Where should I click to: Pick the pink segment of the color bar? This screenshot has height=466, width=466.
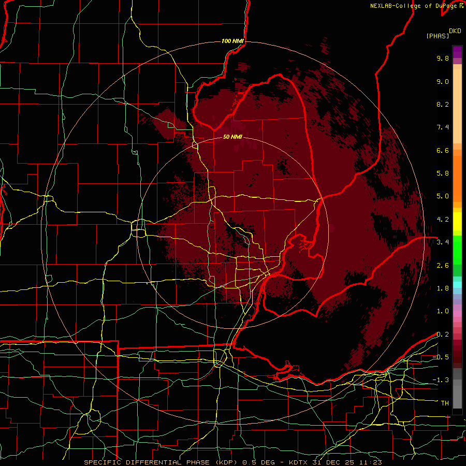457,314
